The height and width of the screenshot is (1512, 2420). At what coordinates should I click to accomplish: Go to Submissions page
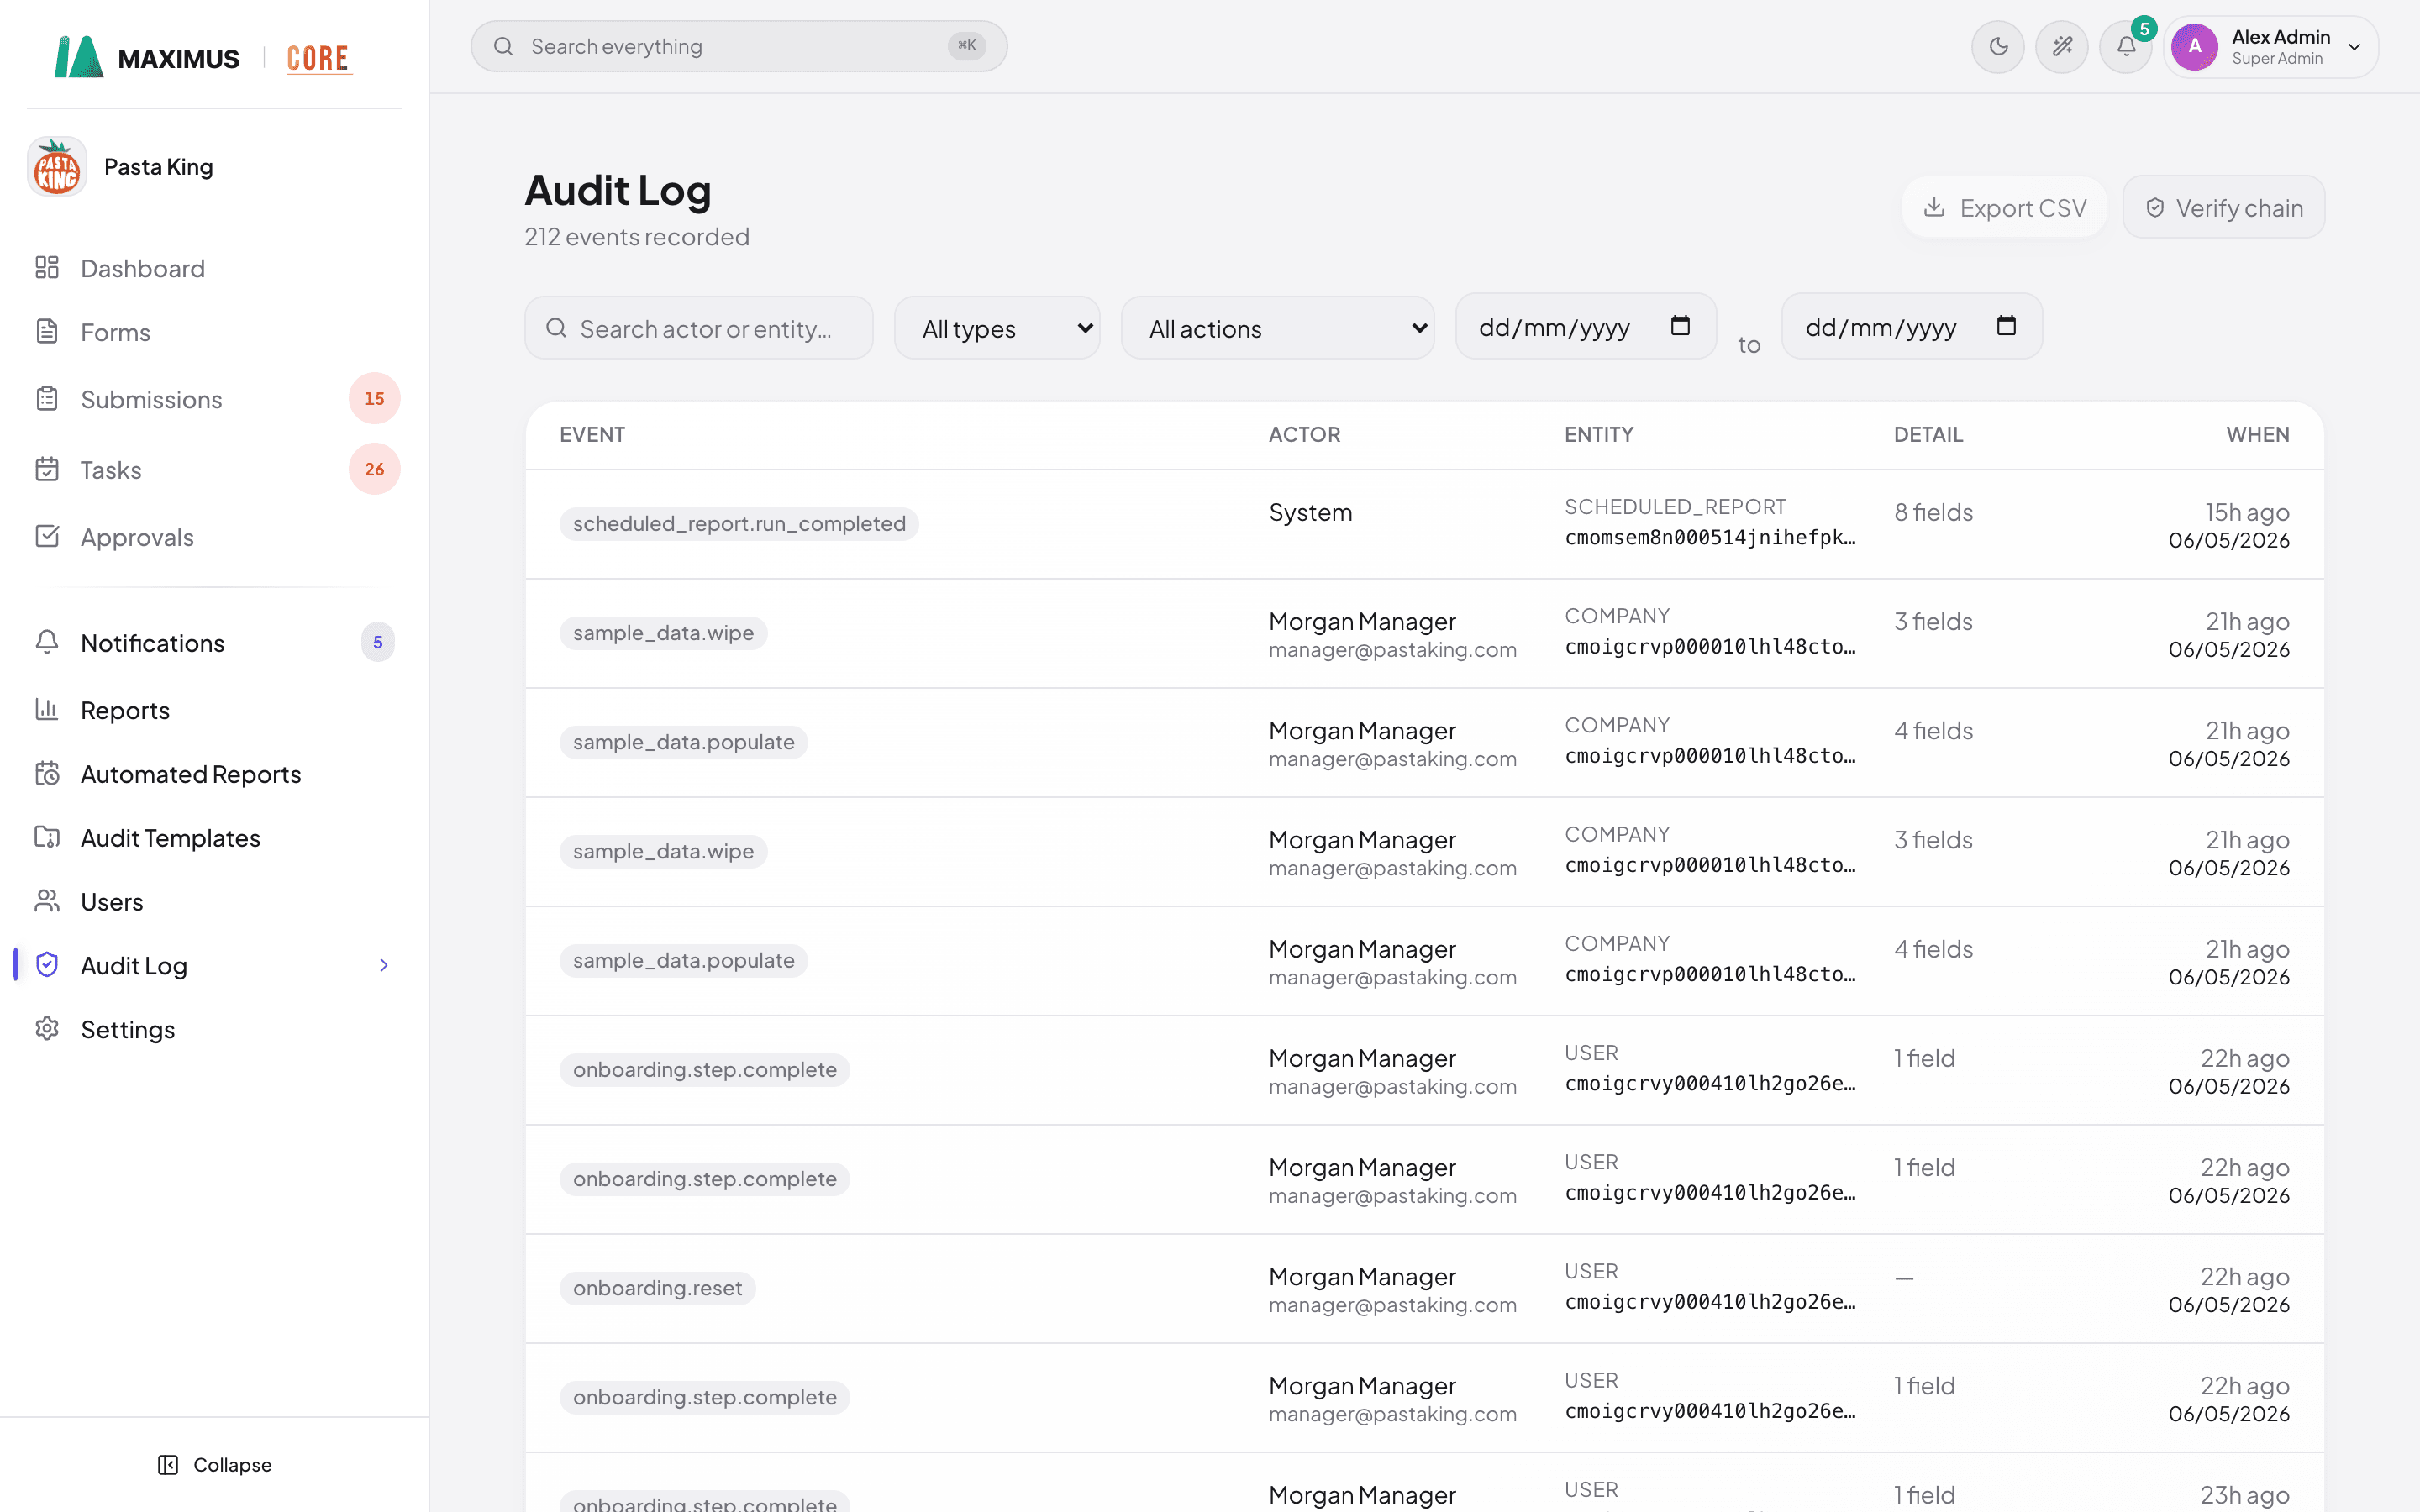[214, 399]
